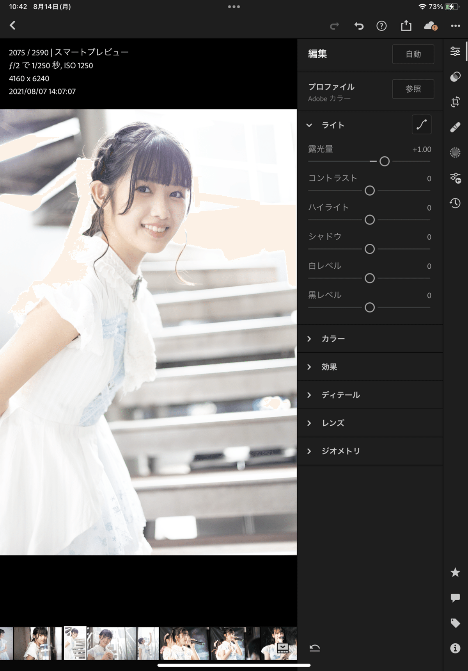Click the 黒レベル slider handle

click(x=370, y=308)
